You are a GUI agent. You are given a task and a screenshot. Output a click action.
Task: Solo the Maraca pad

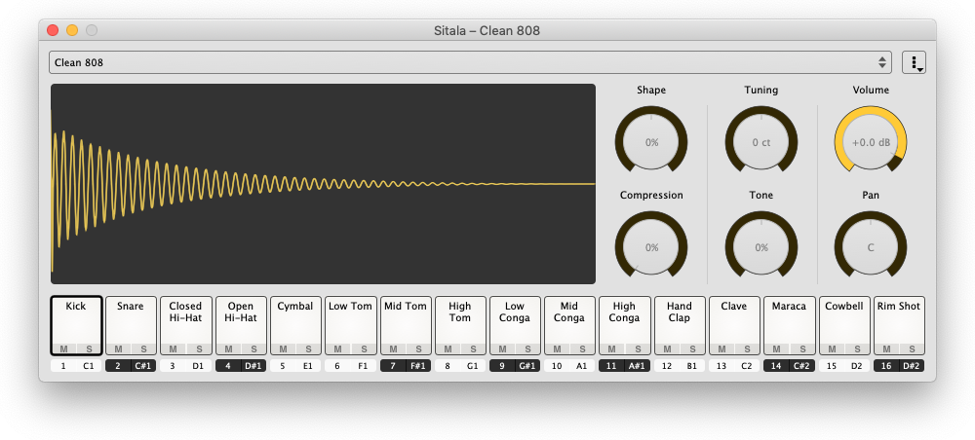(802, 348)
